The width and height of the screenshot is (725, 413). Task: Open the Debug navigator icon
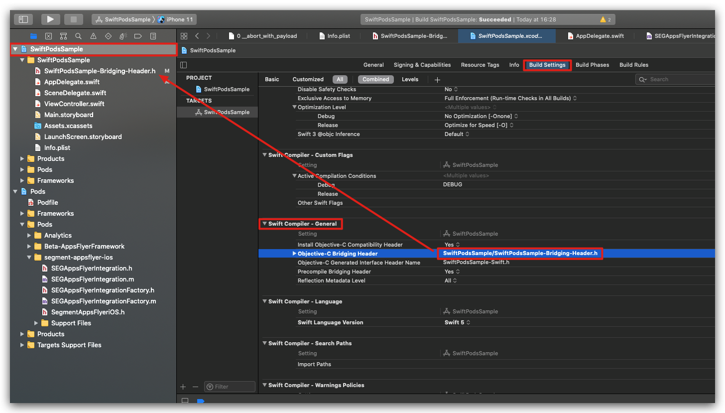(x=123, y=36)
